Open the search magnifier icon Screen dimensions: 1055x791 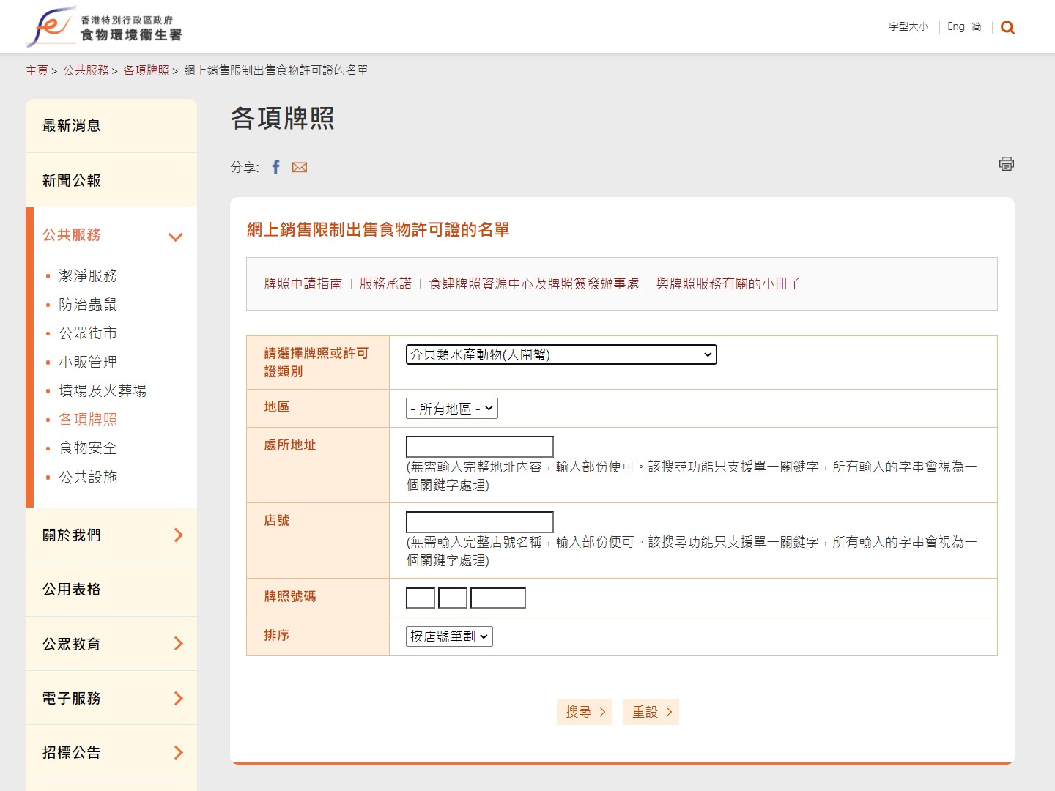tap(1007, 28)
